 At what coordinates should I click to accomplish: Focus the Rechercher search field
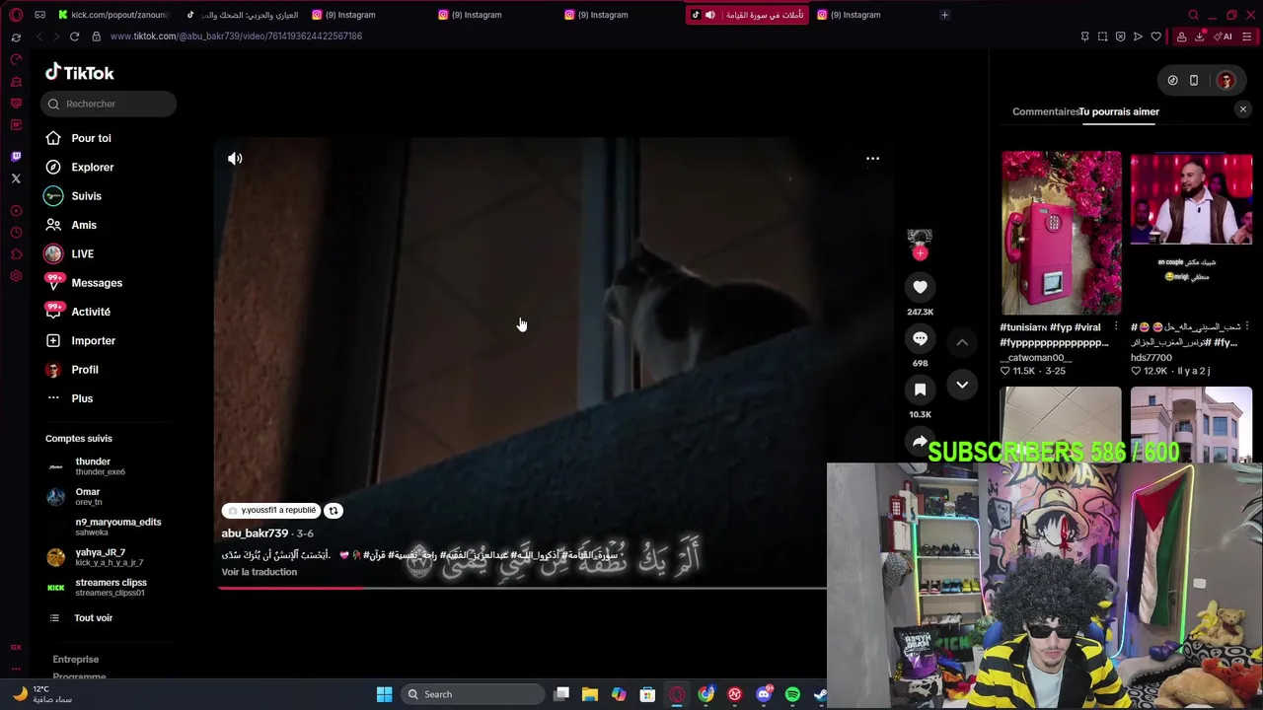109,104
